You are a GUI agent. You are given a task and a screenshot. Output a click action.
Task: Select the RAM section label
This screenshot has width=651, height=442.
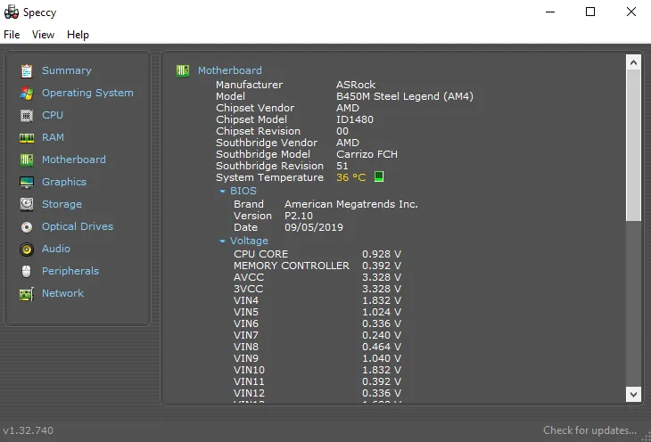point(53,137)
